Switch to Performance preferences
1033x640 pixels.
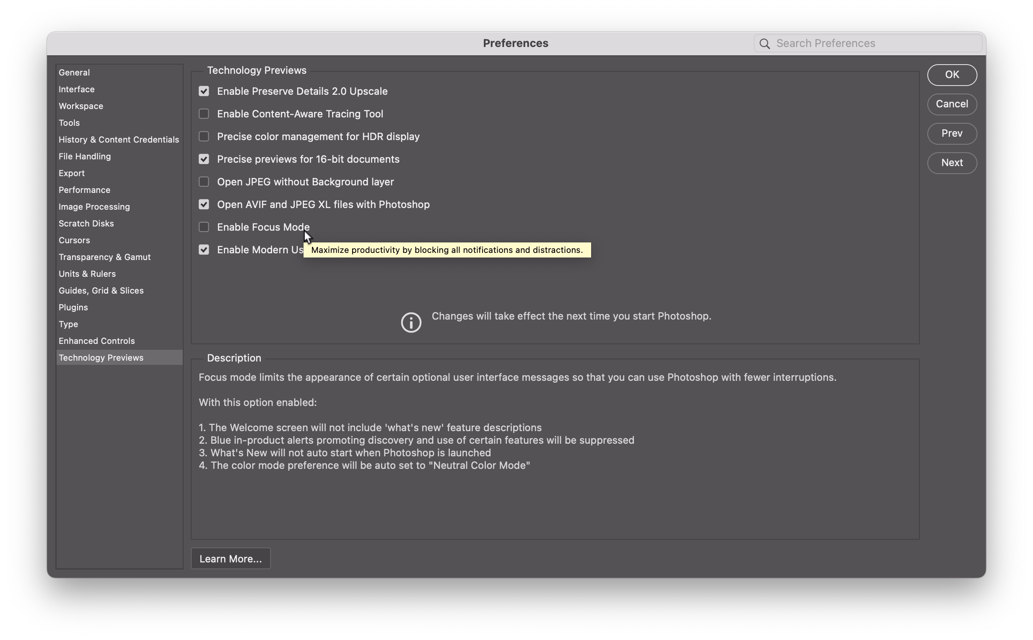tap(85, 190)
